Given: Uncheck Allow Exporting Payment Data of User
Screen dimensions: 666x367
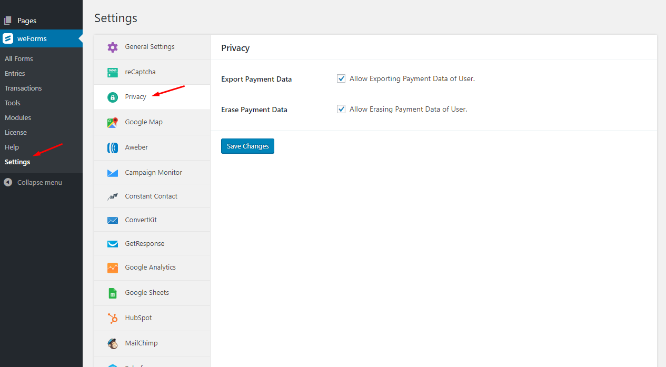Looking at the screenshot, I should coord(341,78).
